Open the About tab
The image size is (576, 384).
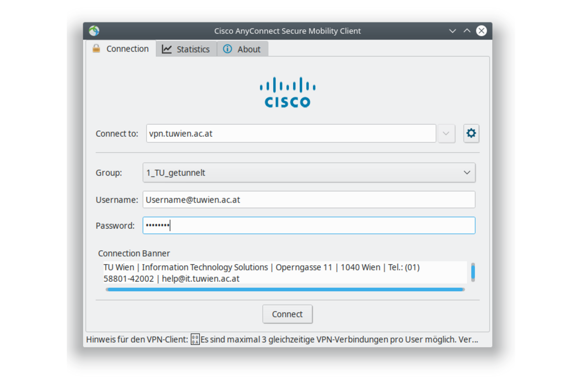(242, 49)
